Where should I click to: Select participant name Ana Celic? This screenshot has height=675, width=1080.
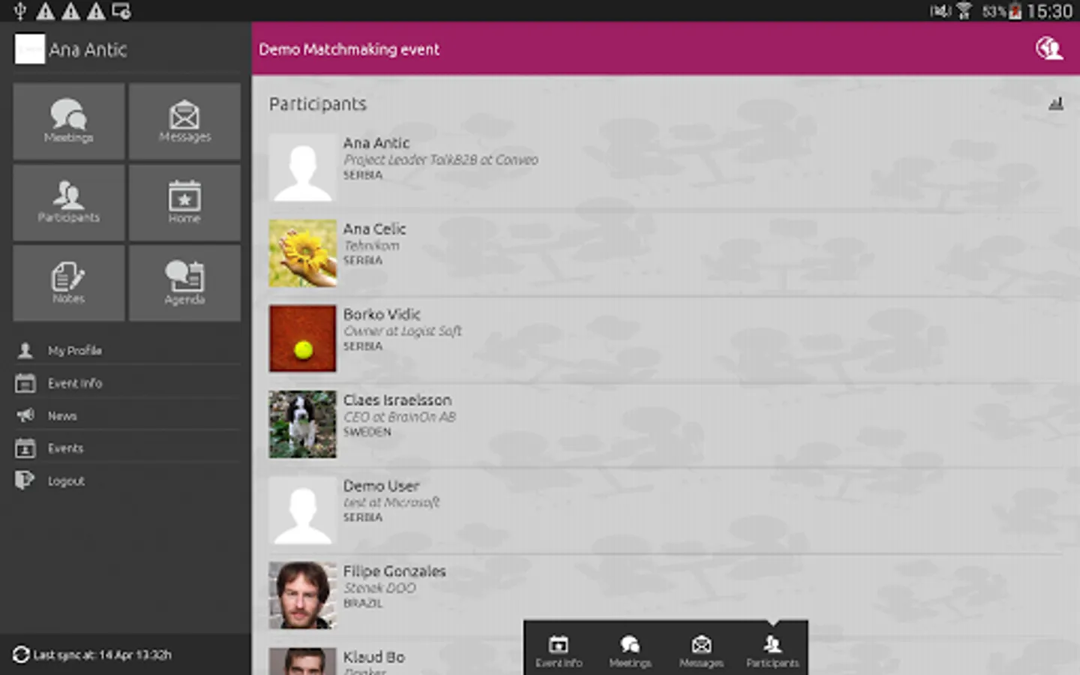coord(374,229)
